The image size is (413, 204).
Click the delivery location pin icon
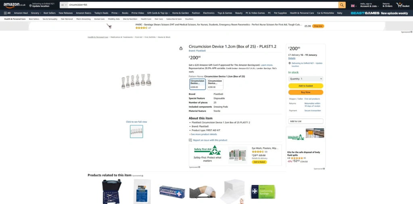(x=290, y=63)
